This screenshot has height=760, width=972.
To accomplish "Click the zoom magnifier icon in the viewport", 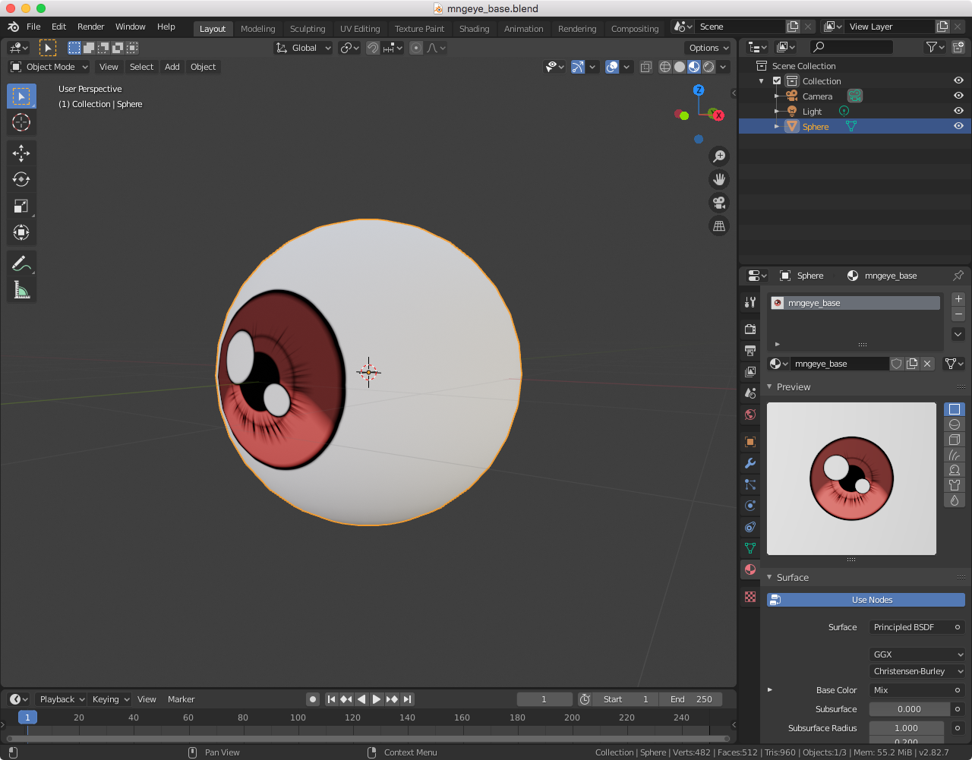I will [718, 156].
